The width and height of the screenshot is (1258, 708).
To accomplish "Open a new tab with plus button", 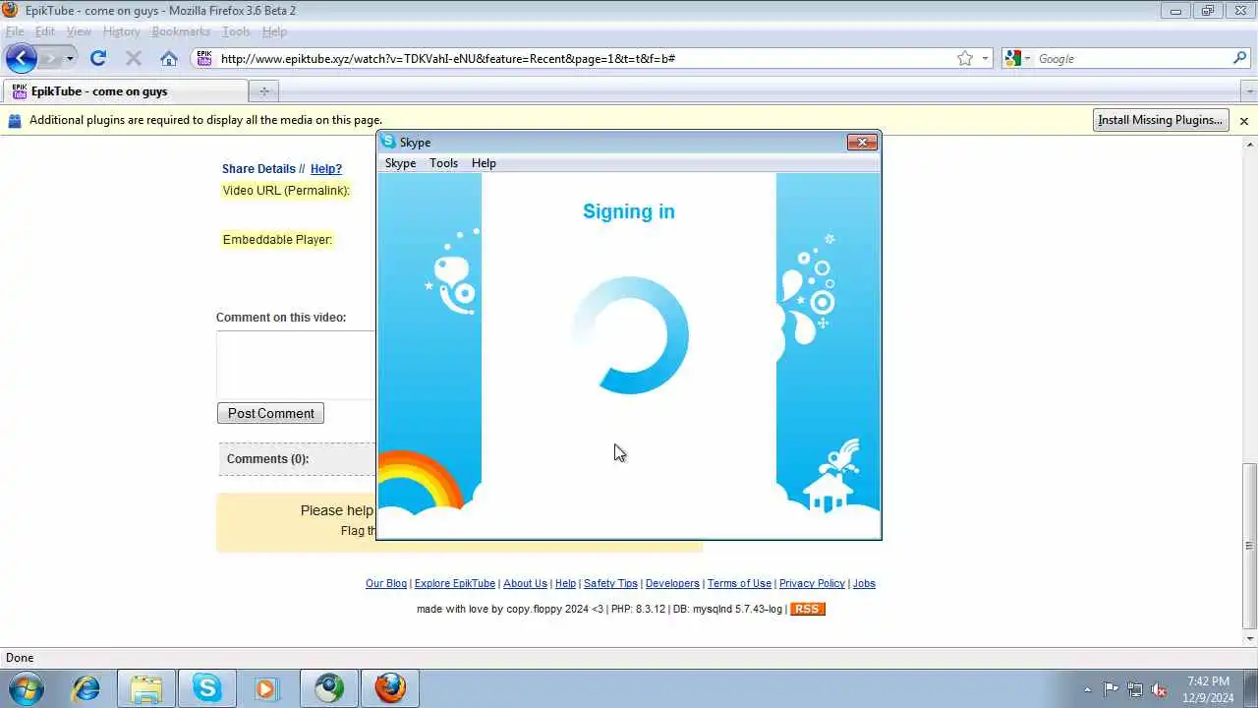I will 263,91.
